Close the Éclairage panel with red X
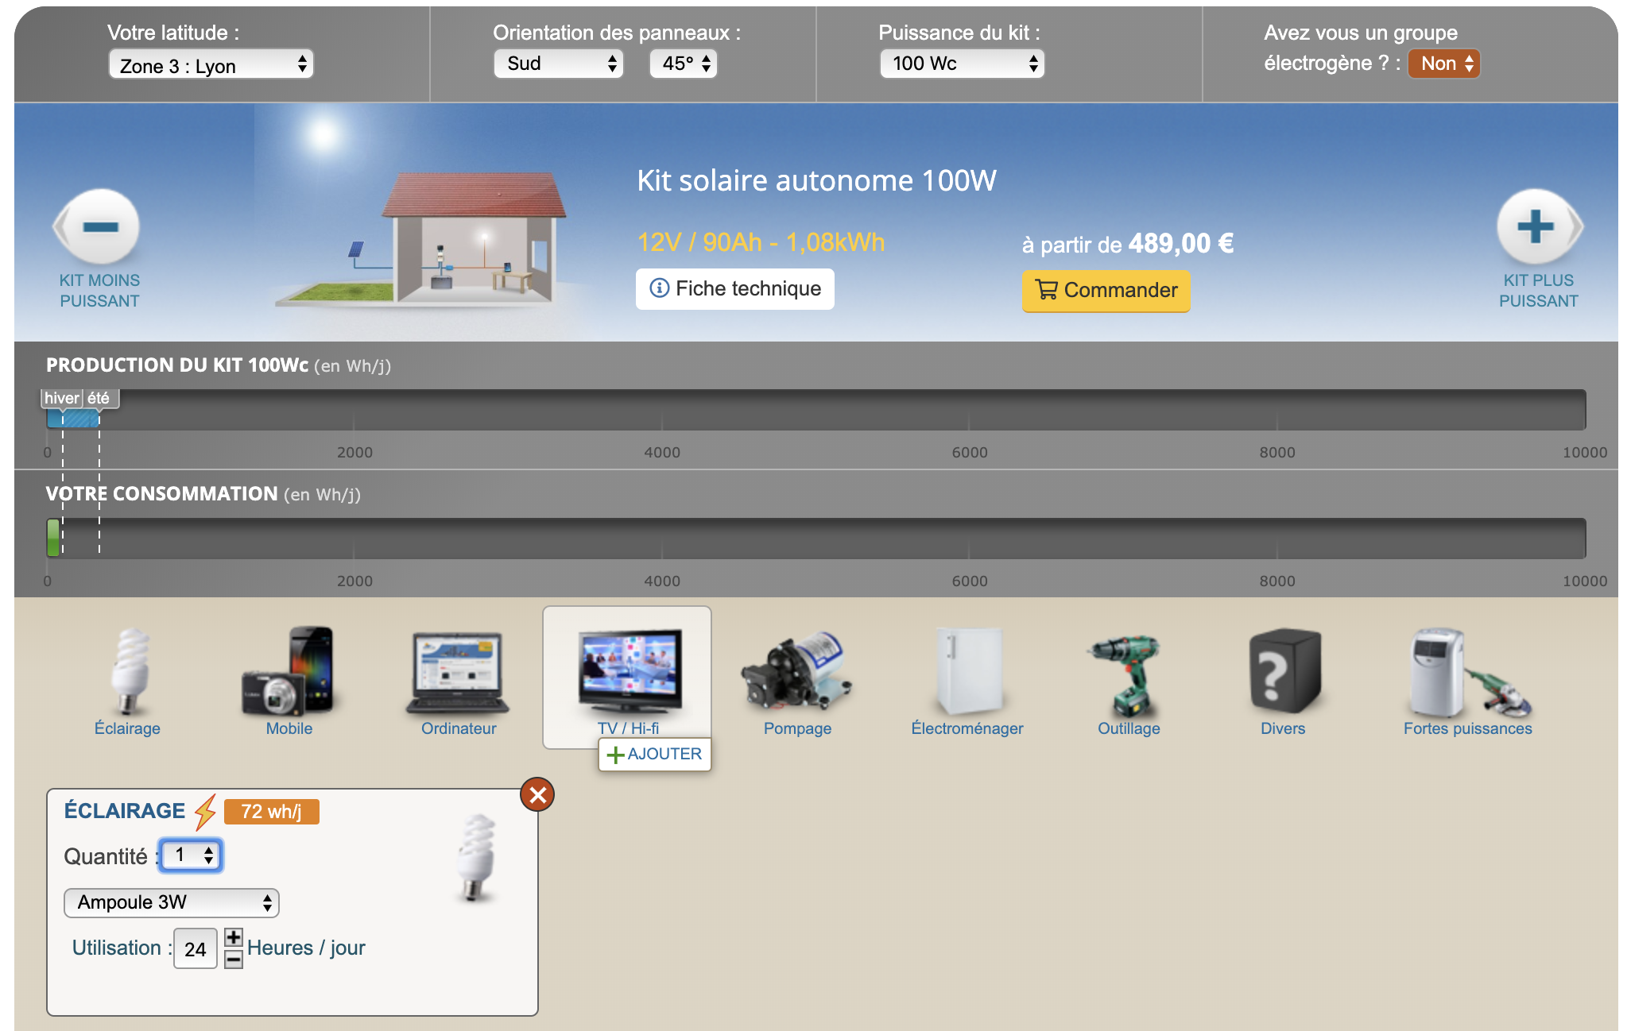 point(537,794)
